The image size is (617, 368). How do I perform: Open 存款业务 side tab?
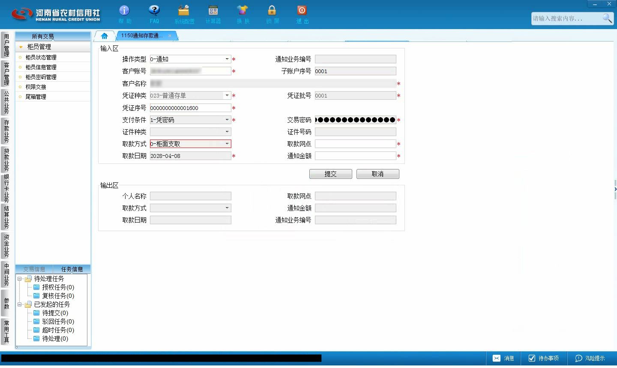pyautogui.click(x=6, y=131)
